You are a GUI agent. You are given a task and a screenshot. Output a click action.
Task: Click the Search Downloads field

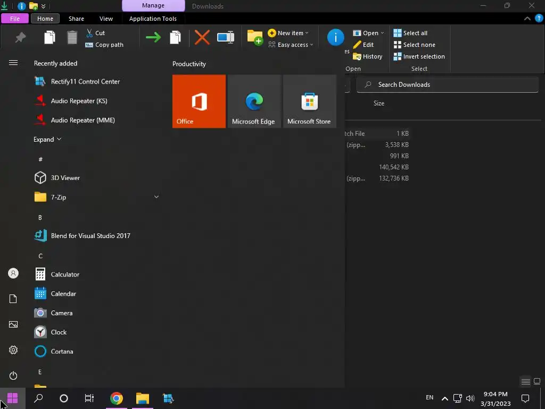pos(447,85)
